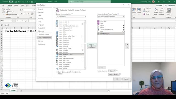Open the Import/Export dropdown
Screen dimensions: 176x99
(114, 74)
